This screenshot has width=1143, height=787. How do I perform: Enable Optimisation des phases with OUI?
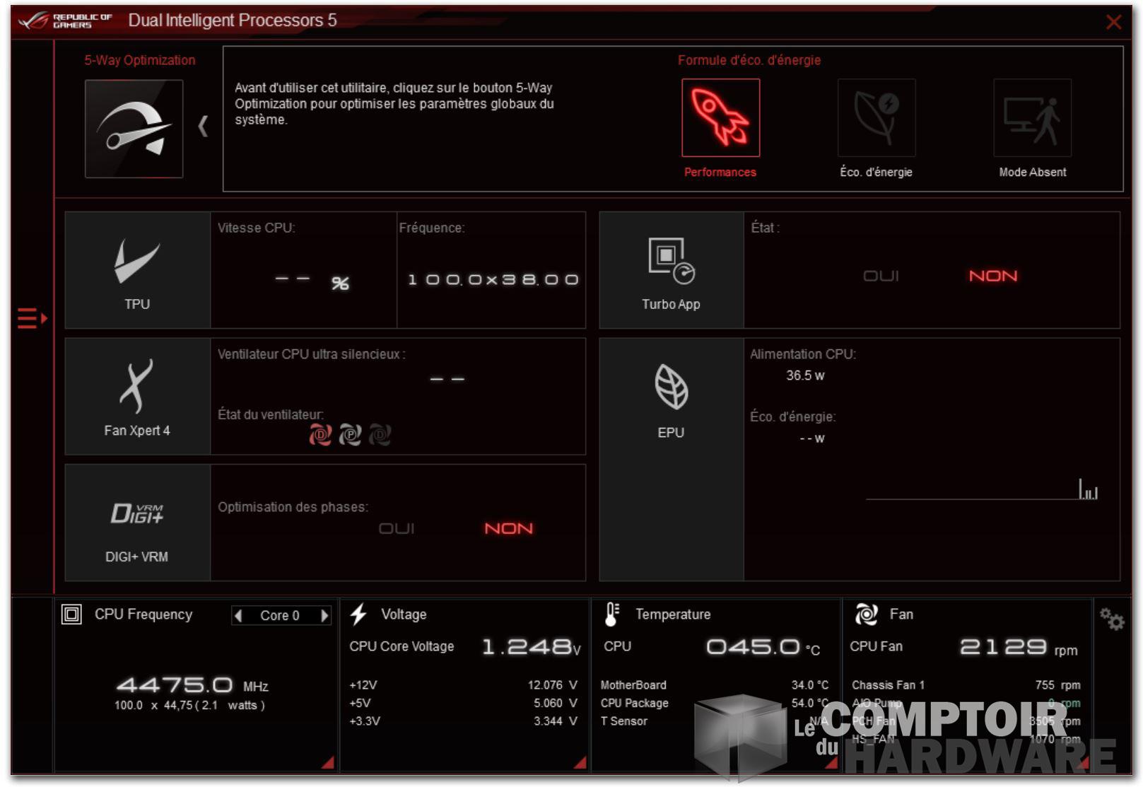[x=397, y=528]
